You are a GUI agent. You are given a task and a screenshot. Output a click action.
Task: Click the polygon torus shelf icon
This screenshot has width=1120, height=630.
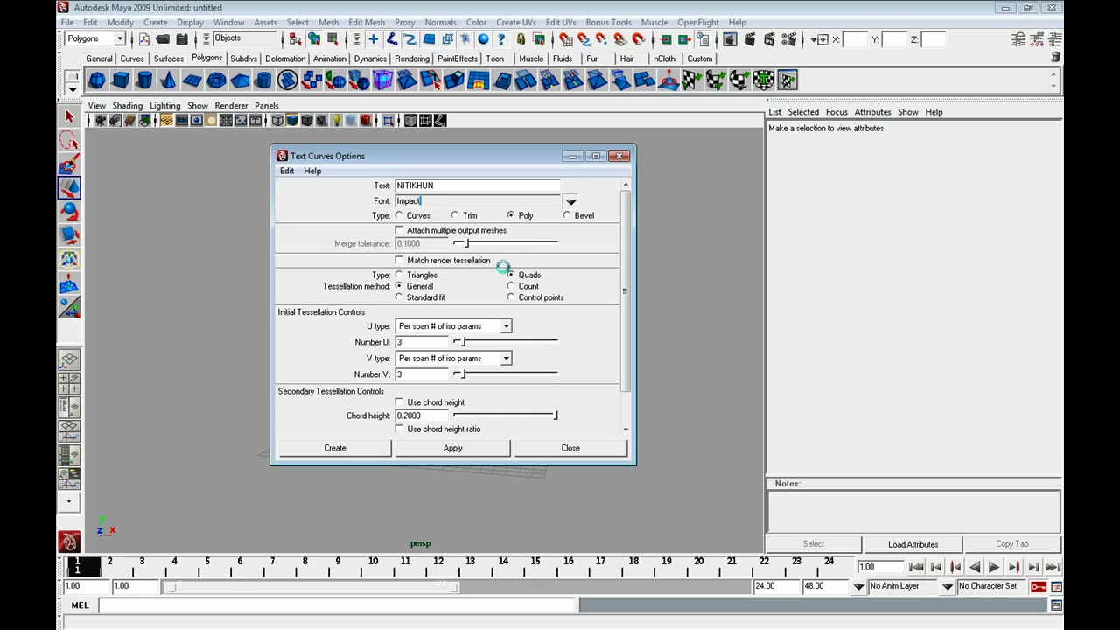click(216, 80)
